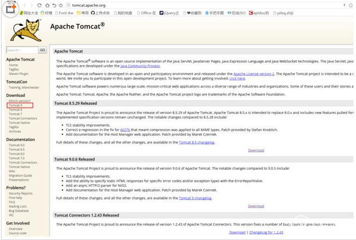Open the Archives link

(15, 131)
